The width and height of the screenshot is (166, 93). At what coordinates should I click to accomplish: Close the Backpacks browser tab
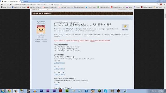pyautogui.click(x=19, y=1)
